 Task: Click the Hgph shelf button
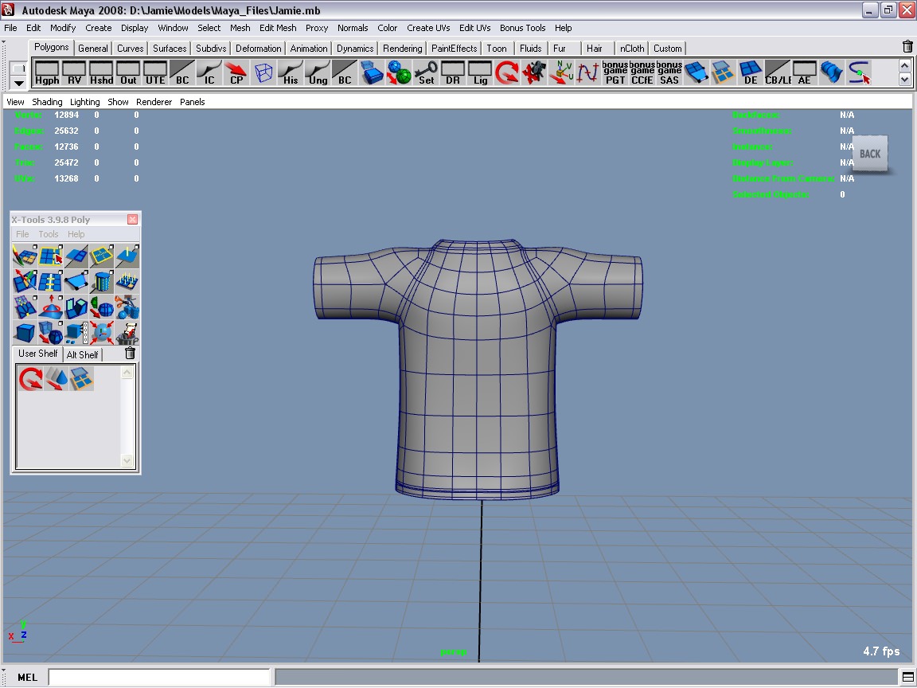click(x=47, y=73)
